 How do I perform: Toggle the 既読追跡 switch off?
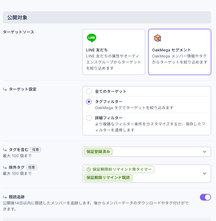205,197
